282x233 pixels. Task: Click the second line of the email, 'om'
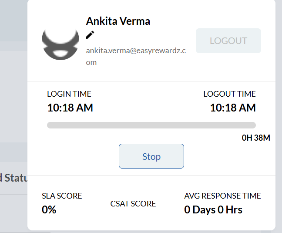(x=91, y=62)
